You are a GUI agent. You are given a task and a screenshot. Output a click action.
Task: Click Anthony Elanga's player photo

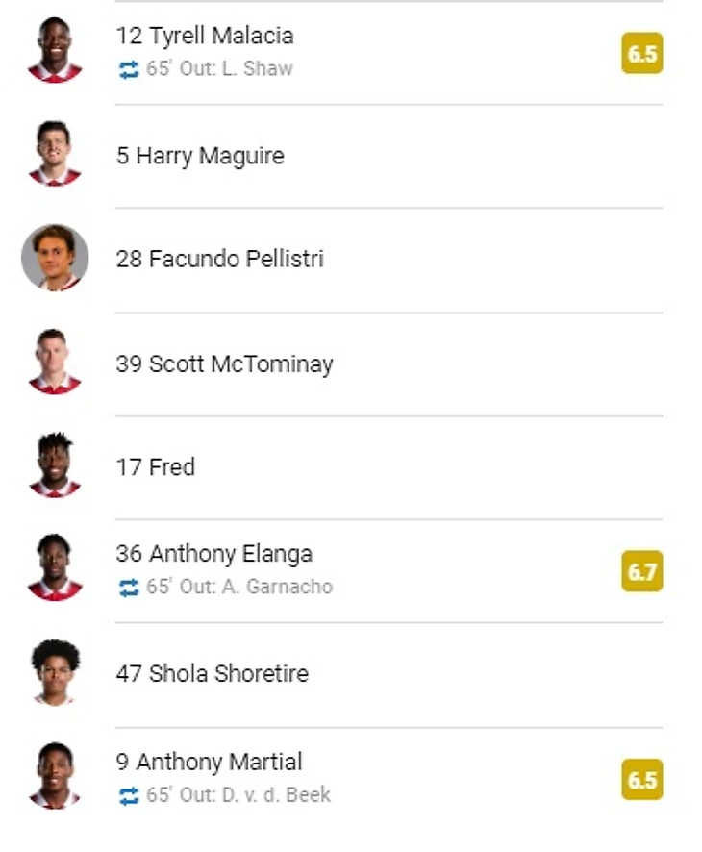coord(55,568)
